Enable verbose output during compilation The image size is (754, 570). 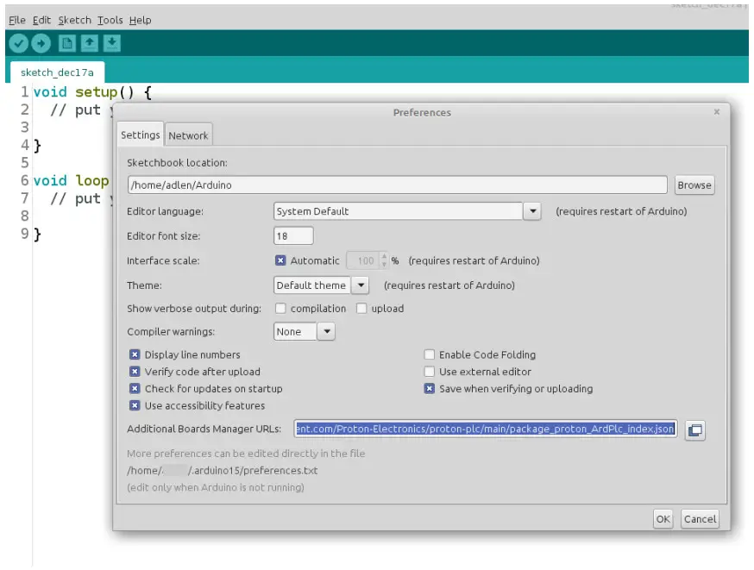pyautogui.click(x=280, y=309)
